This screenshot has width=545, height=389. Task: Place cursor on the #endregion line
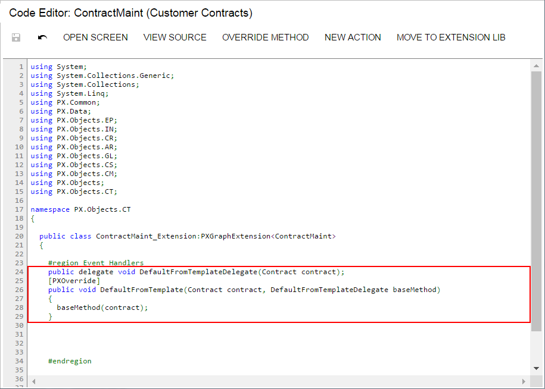click(70, 361)
